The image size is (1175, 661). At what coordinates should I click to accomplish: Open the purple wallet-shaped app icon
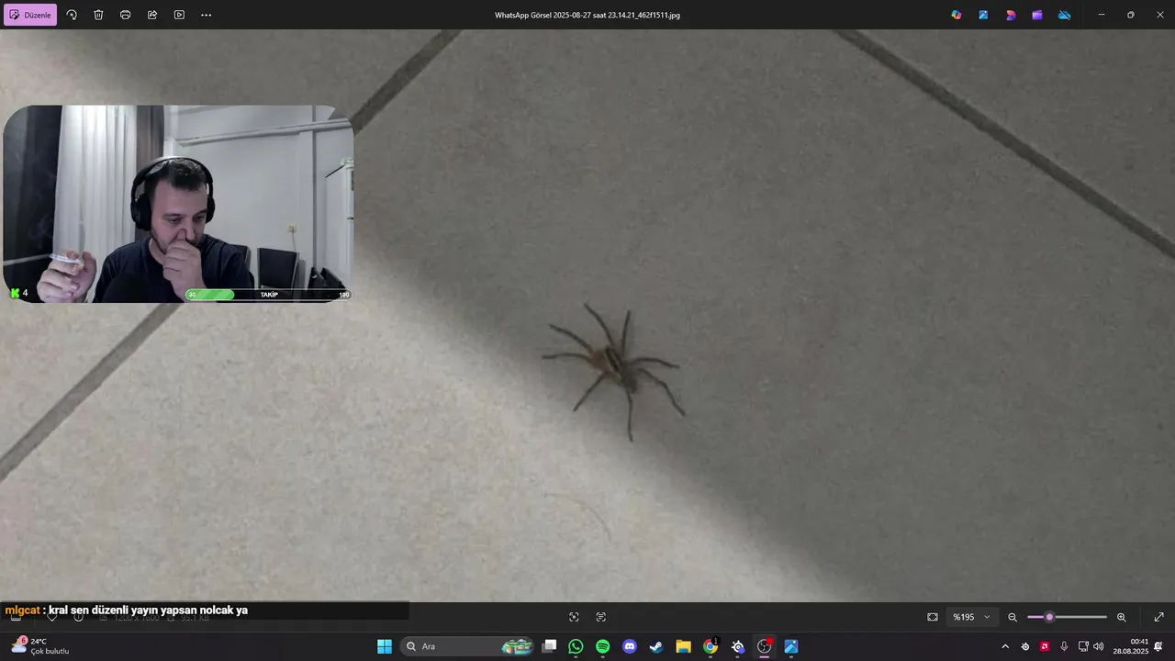pos(1037,15)
